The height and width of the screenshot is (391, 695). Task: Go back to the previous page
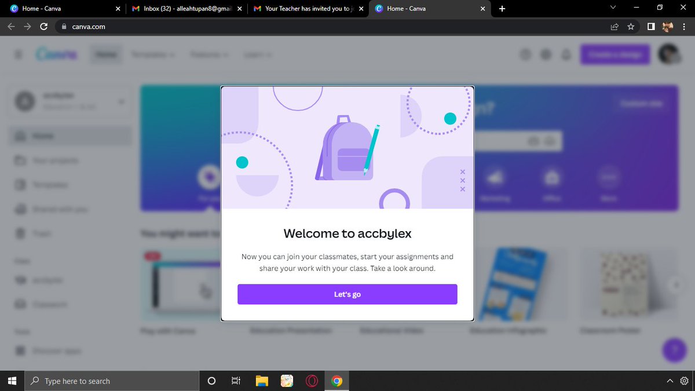(x=12, y=27)
